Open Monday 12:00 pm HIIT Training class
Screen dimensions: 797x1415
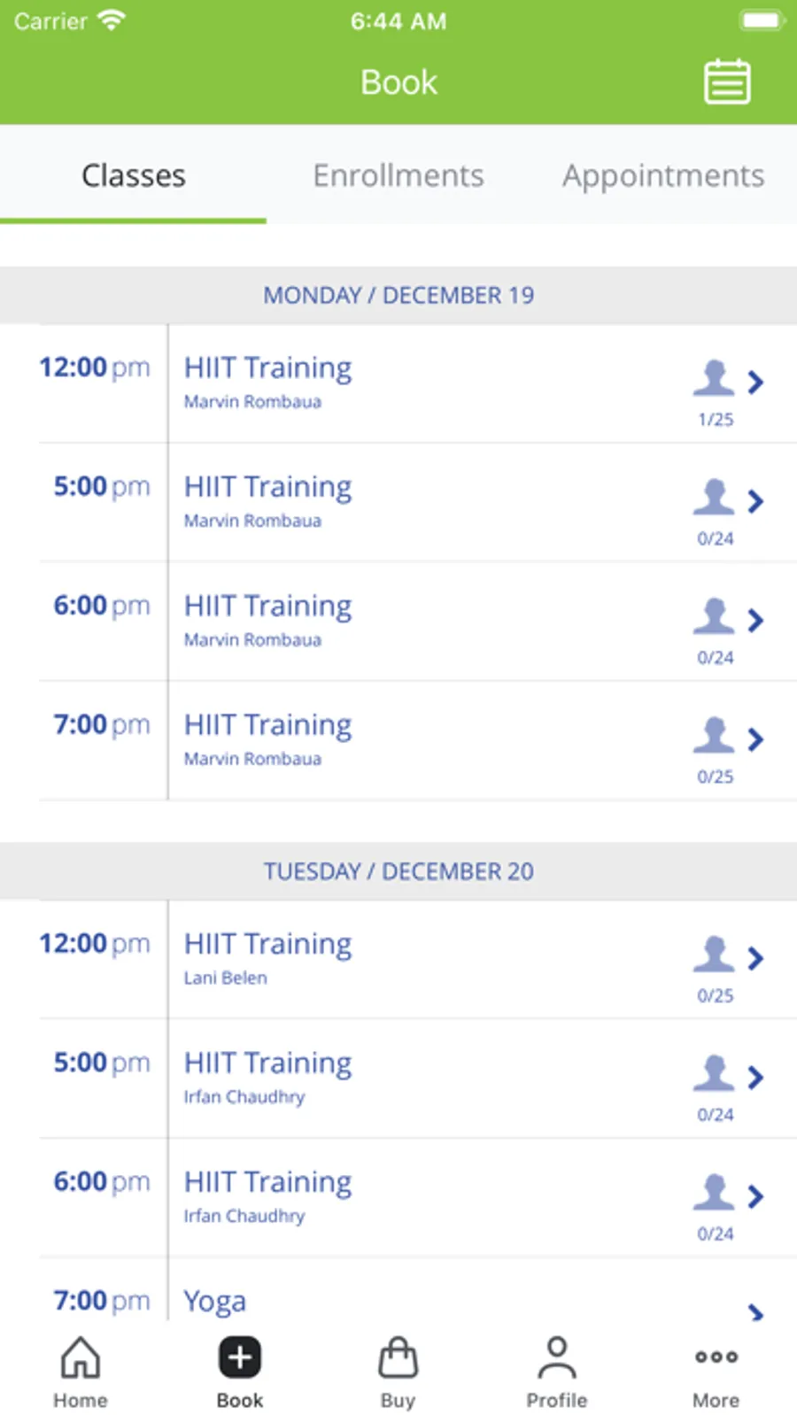click(267, 368)
